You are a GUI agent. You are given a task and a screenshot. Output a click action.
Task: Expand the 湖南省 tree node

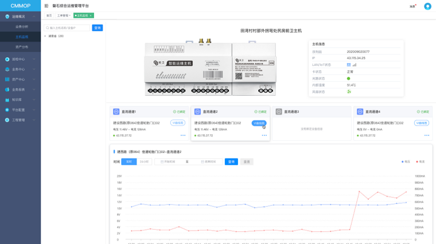click(x=45, y=36)
